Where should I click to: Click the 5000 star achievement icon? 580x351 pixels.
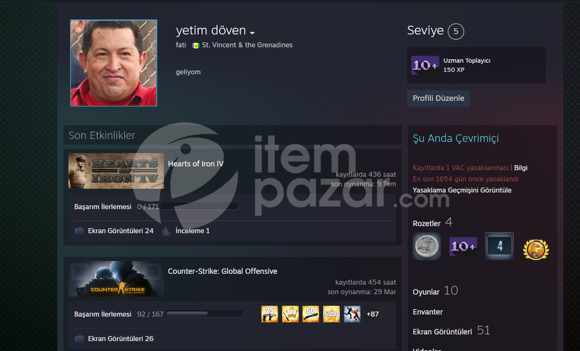[331, 314]
